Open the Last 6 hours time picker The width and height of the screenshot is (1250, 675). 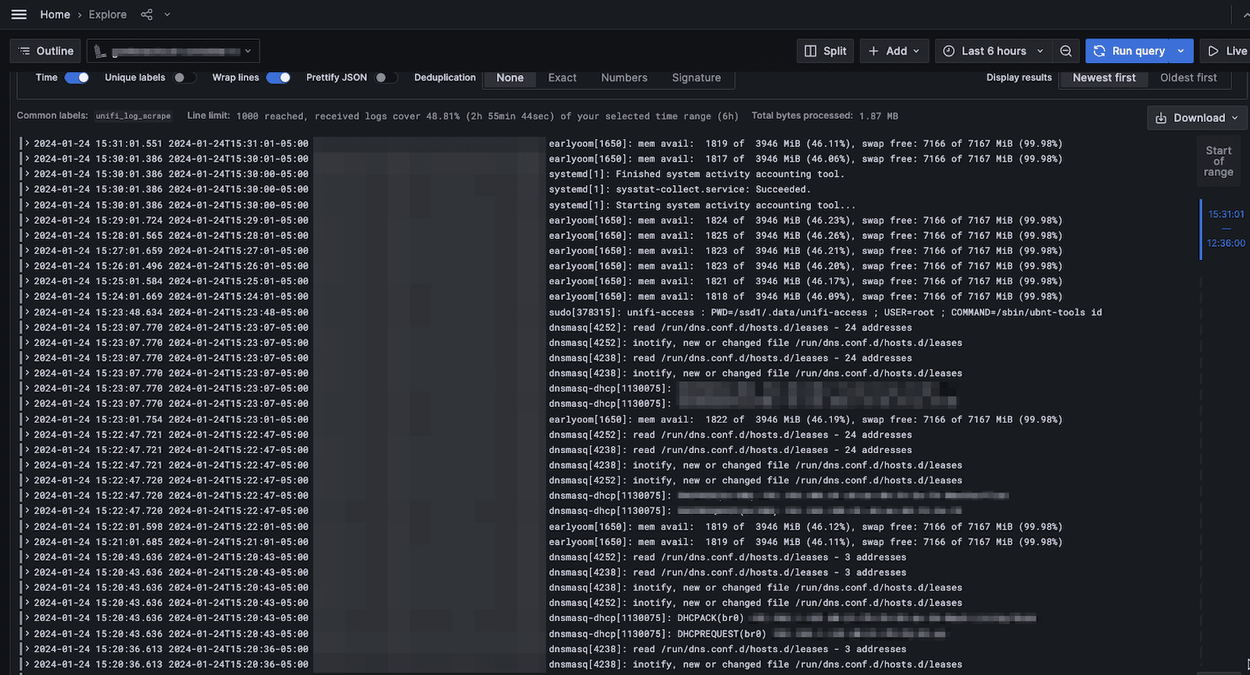(x=993, y=51)
